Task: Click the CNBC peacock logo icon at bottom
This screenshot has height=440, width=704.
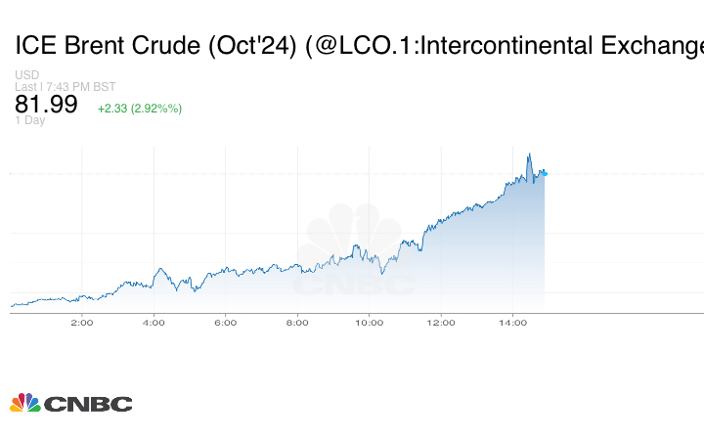Action: click(24, 403)
